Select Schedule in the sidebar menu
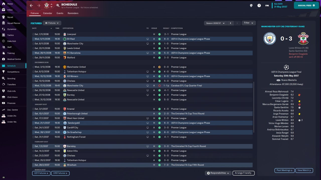The width and height of the screenshot is (321, 180). coord(13,66)
